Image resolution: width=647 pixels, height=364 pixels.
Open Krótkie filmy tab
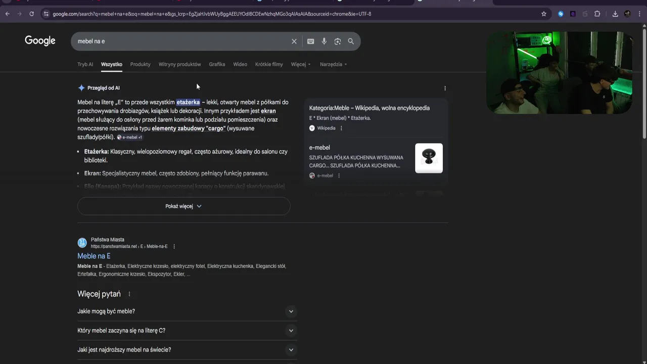(269, 64)
